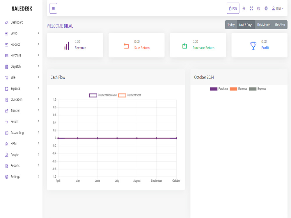Expand the HRM menu chevron
The height and width of the screenshot is (218, 291).
tap(38, 143)
